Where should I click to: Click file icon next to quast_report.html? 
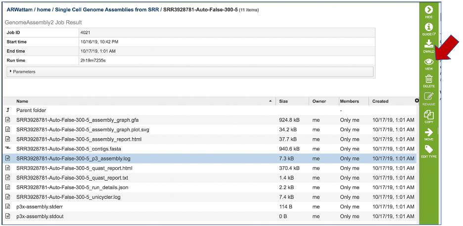pos(8,168)
